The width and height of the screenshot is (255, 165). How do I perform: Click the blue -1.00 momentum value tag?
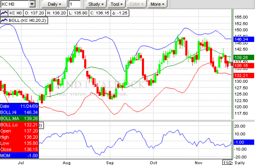tap(244, 142)
